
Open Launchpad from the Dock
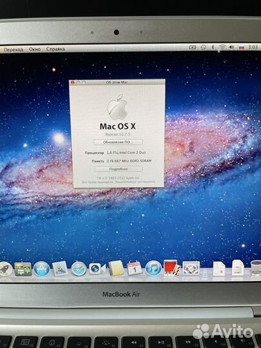pyautogui.click(x=5, y=269)
